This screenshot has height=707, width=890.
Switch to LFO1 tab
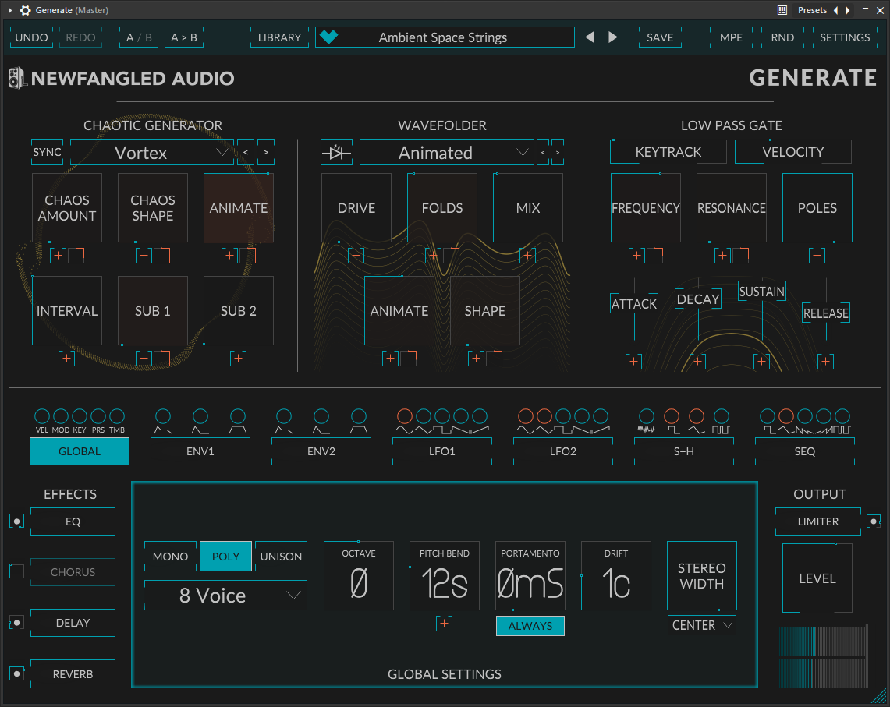pyautogui.click(x=442, y=451)
